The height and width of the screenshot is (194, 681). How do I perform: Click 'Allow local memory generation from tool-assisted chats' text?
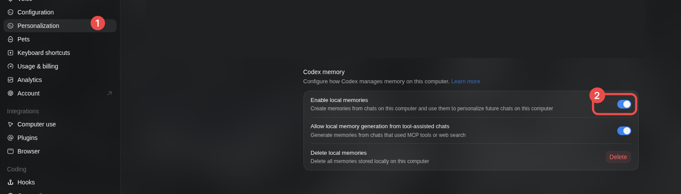coord(380,126)
